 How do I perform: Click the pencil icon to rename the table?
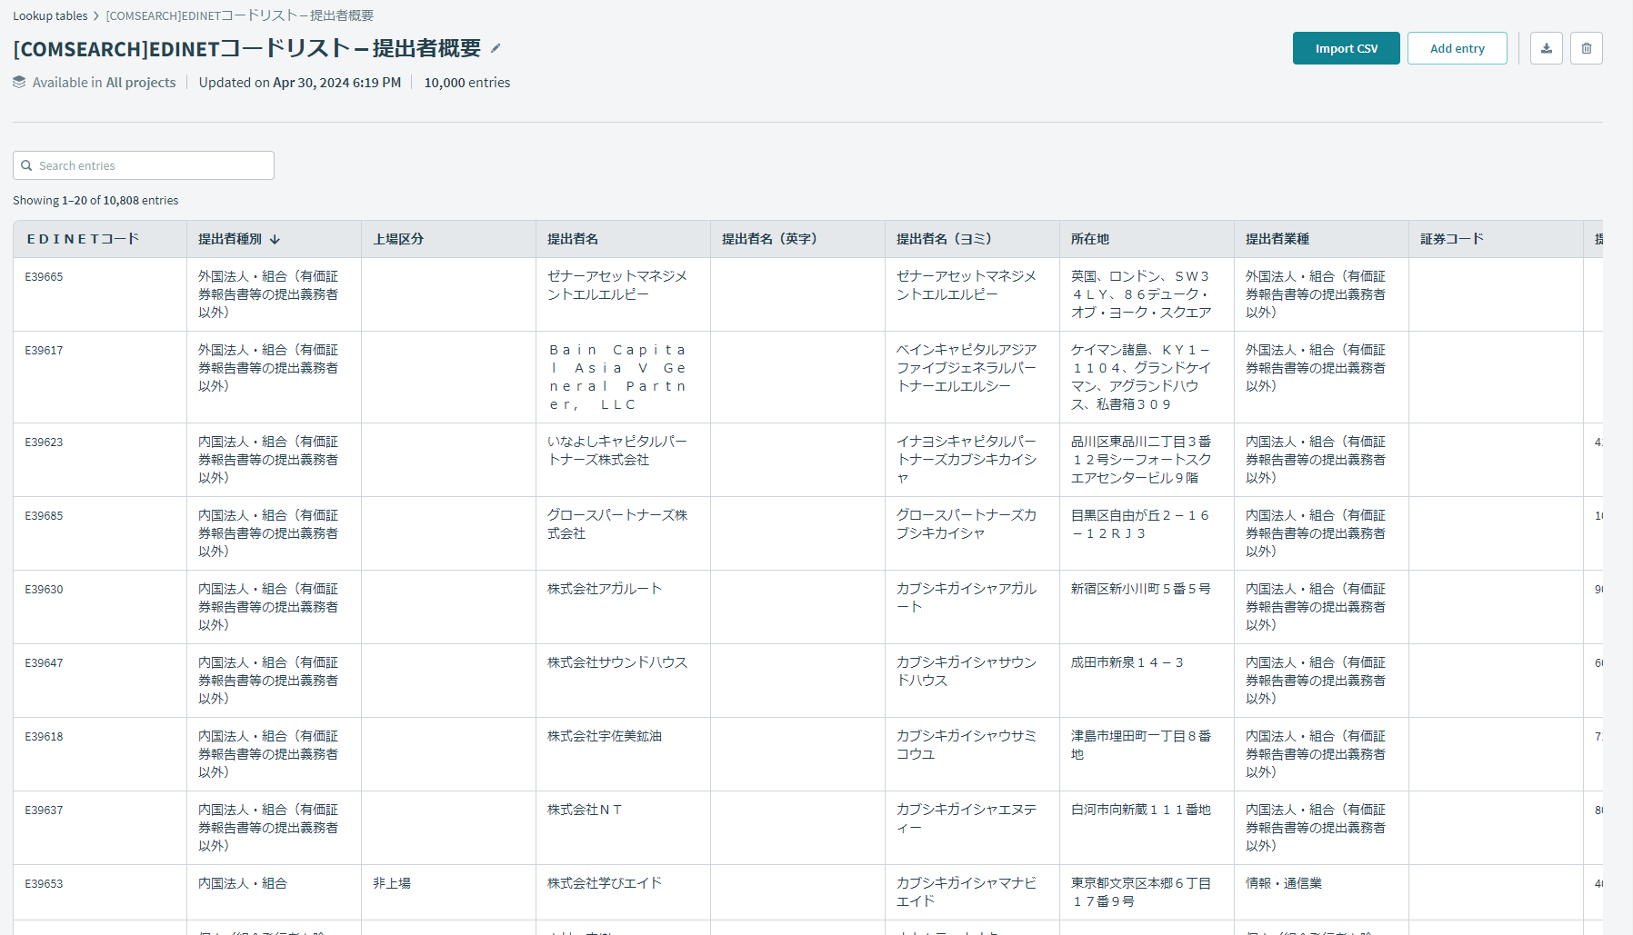[x=496, y=48]
